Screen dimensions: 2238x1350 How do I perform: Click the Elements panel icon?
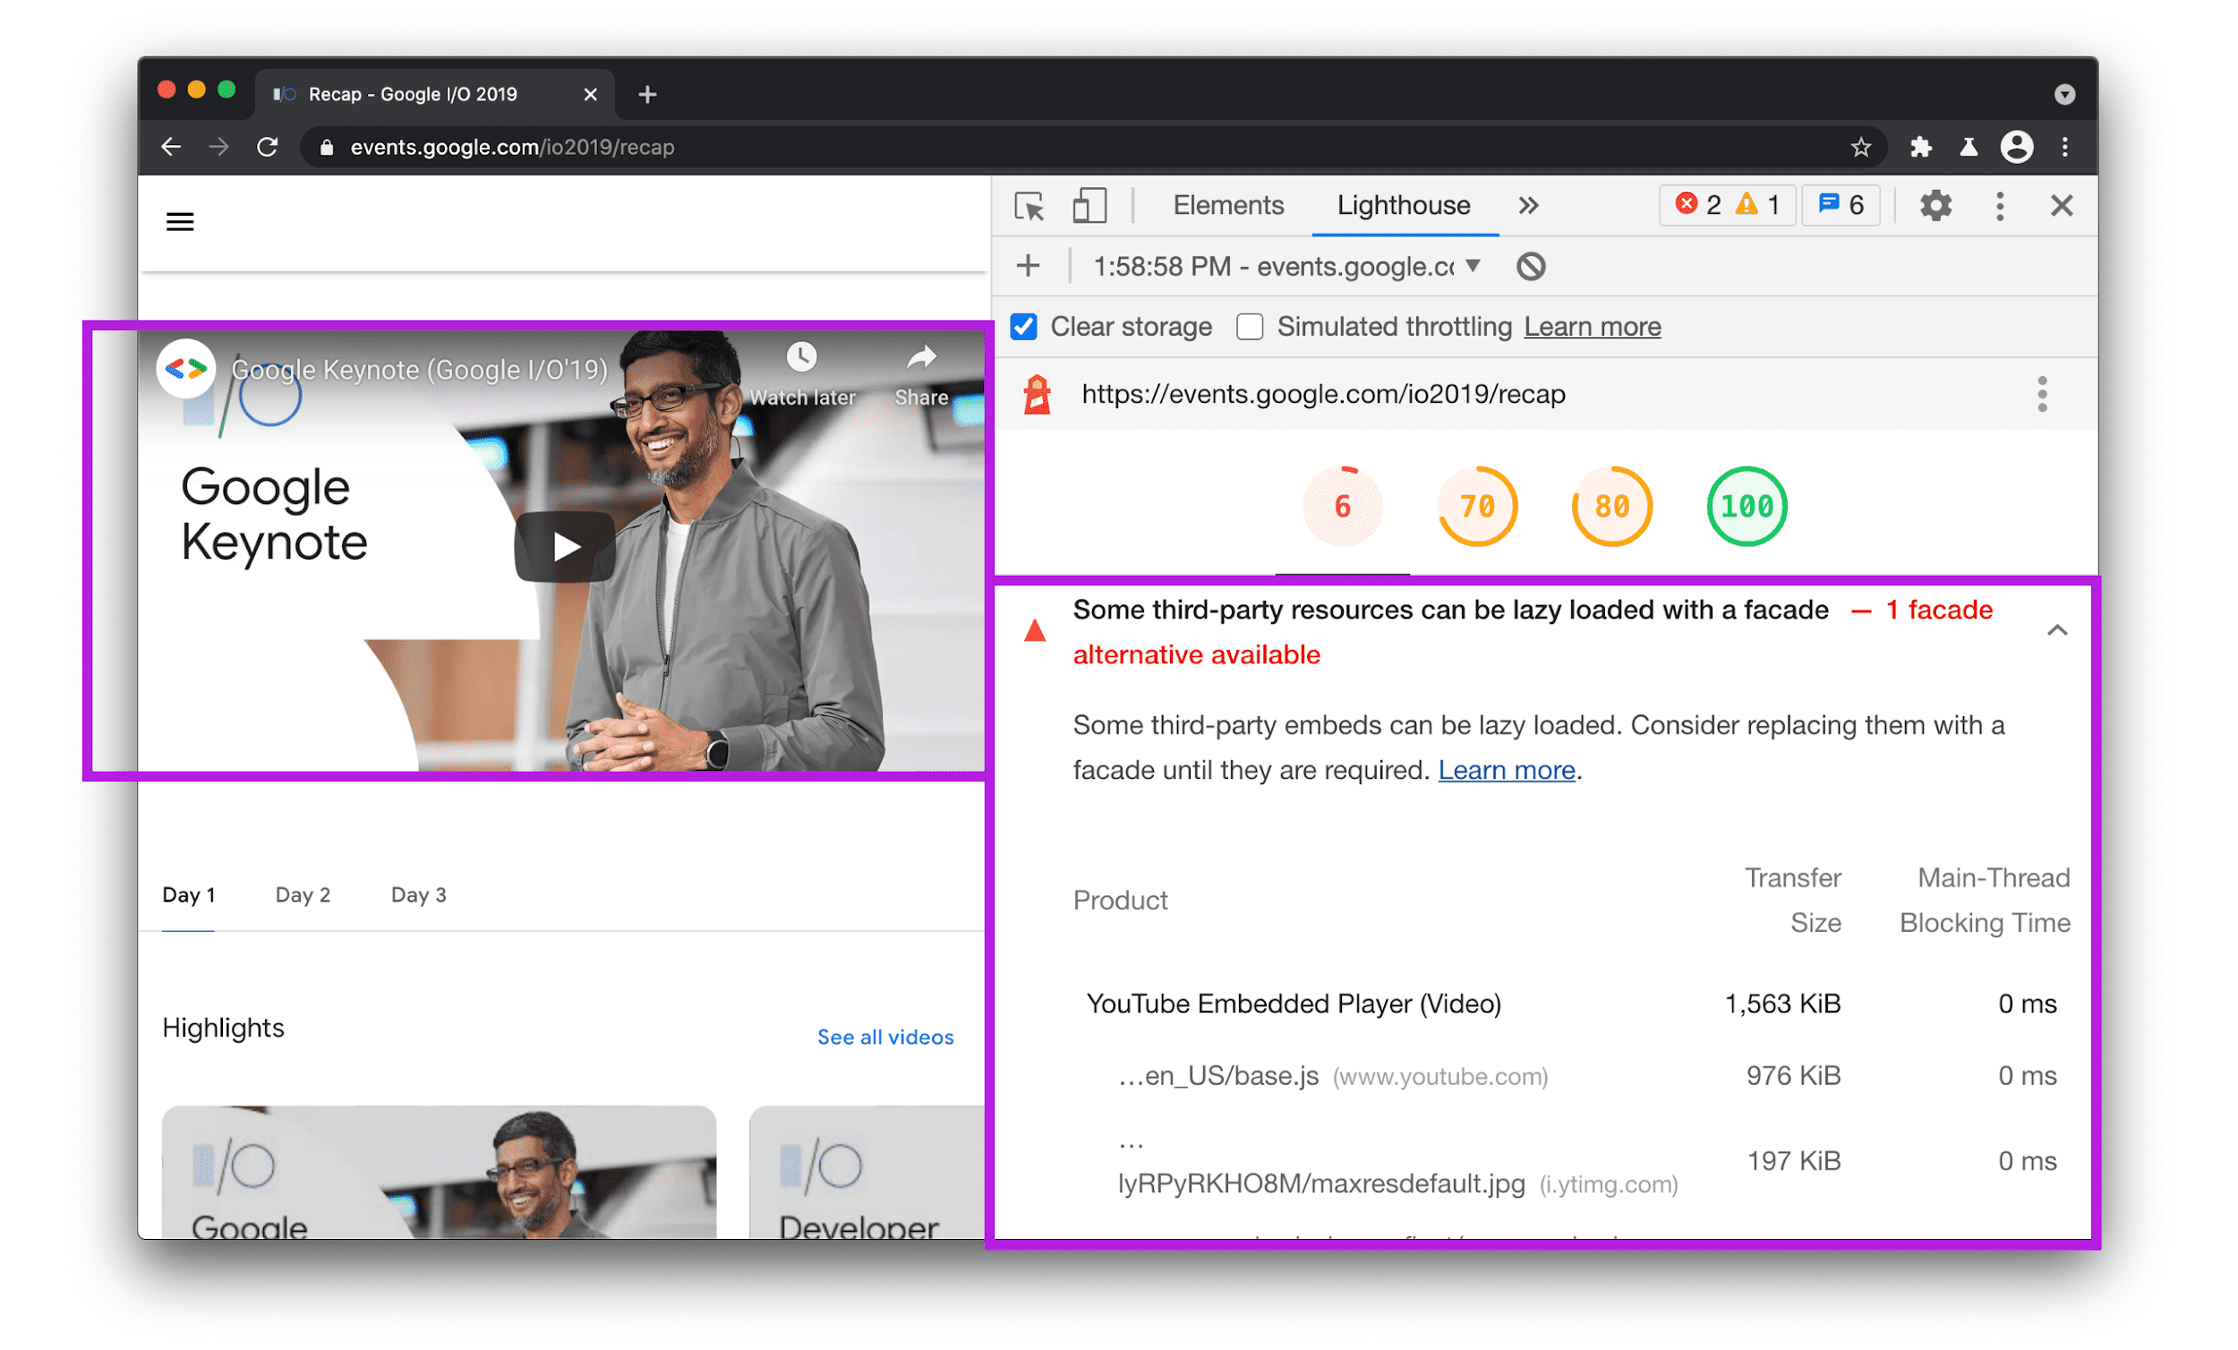1227,206
